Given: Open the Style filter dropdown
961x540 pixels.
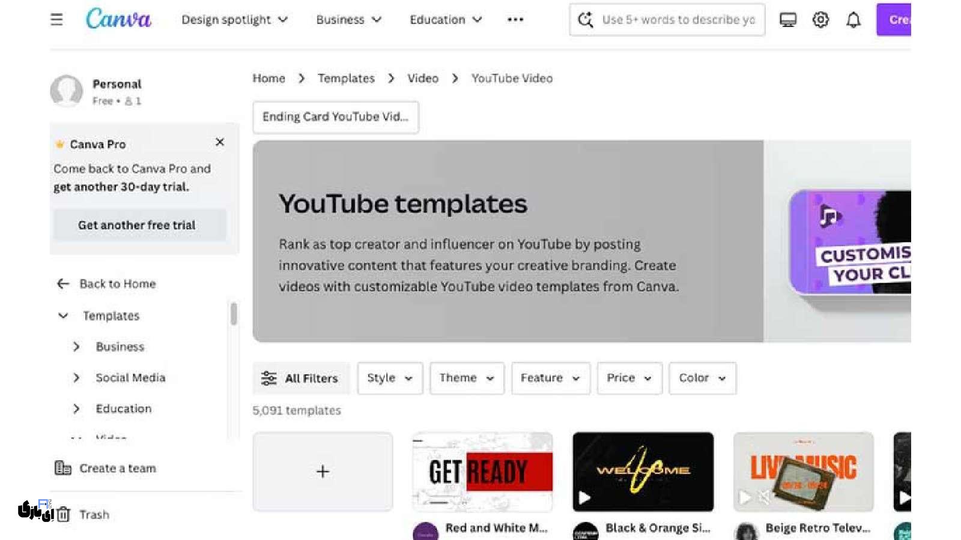Looking at the screenshot, I should click(x=390, y=378).
